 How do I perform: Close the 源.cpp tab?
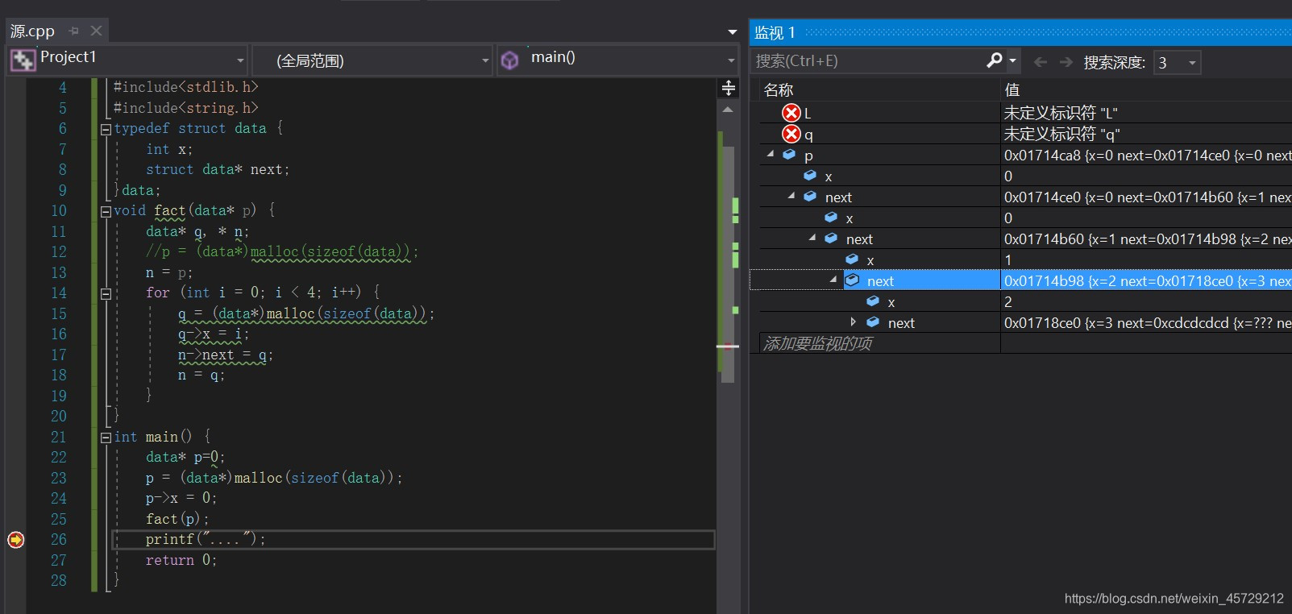tap(97, 31)
